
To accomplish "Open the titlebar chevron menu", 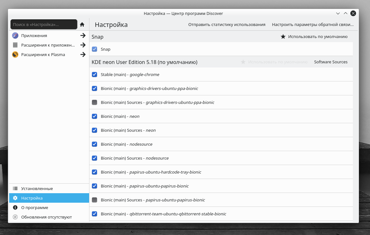I will pos(338,13).
